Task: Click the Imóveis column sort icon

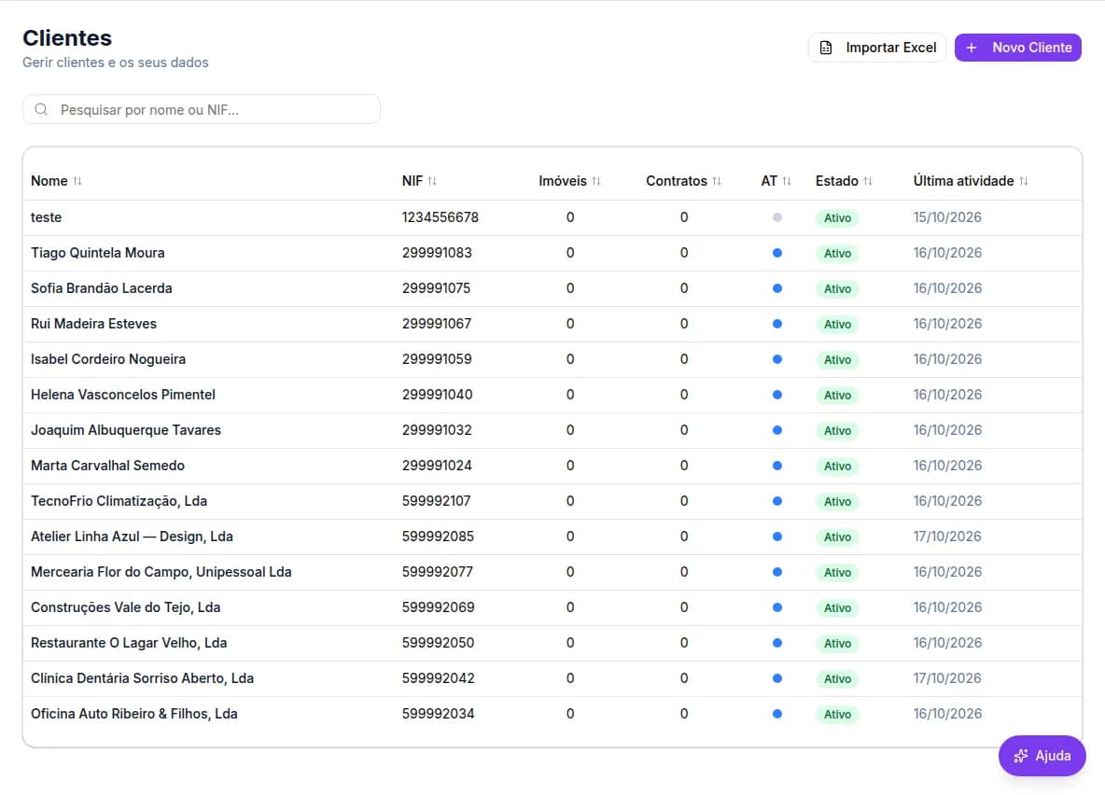Action: [596, 181]
